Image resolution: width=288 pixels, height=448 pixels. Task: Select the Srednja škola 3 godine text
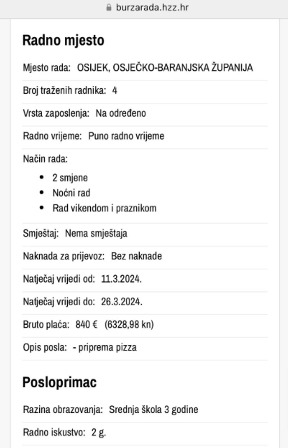(153, 409)
